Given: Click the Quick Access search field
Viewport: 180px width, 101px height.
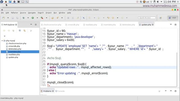Looking at the screenshot, I should click(147, 18).
